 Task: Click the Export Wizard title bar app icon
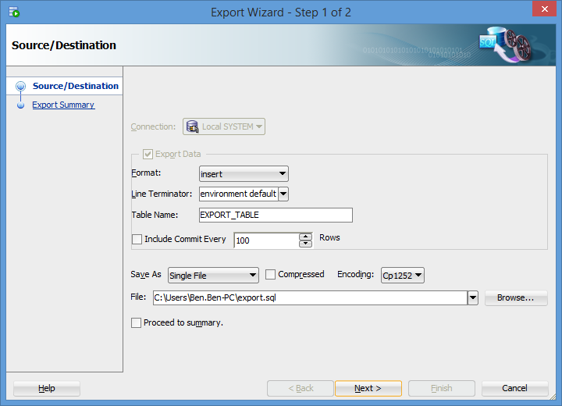14,12
